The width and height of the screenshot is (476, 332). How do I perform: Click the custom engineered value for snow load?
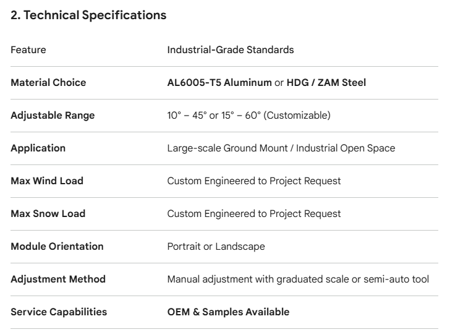coord(254,213)
